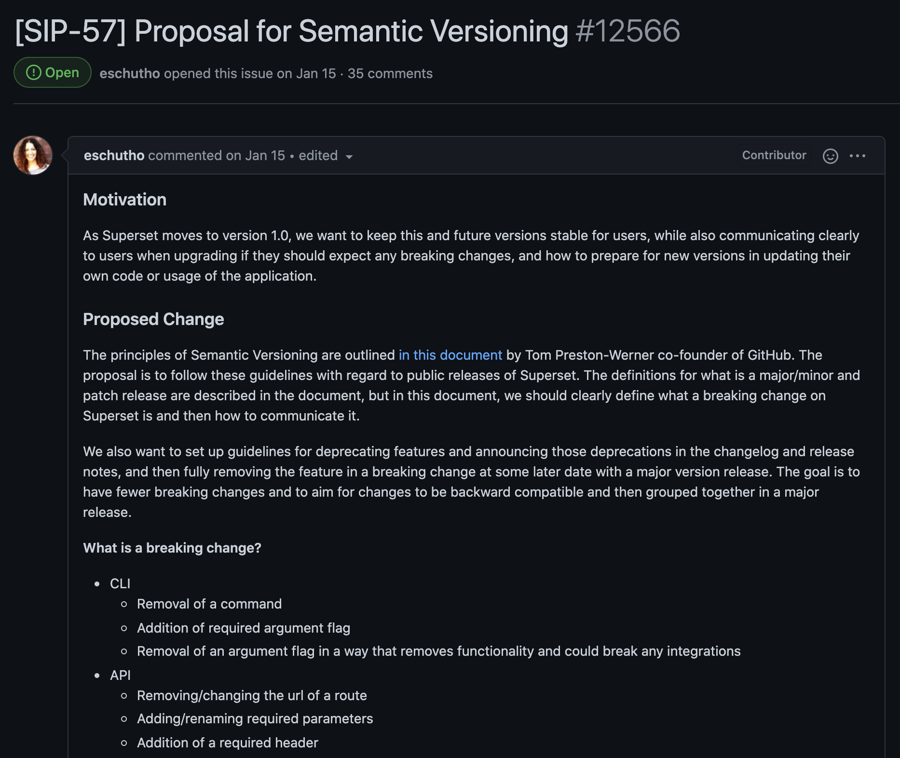Click the API bullet item
The height and width of the screenshot is (758, 900).
(x=120, y=675)
